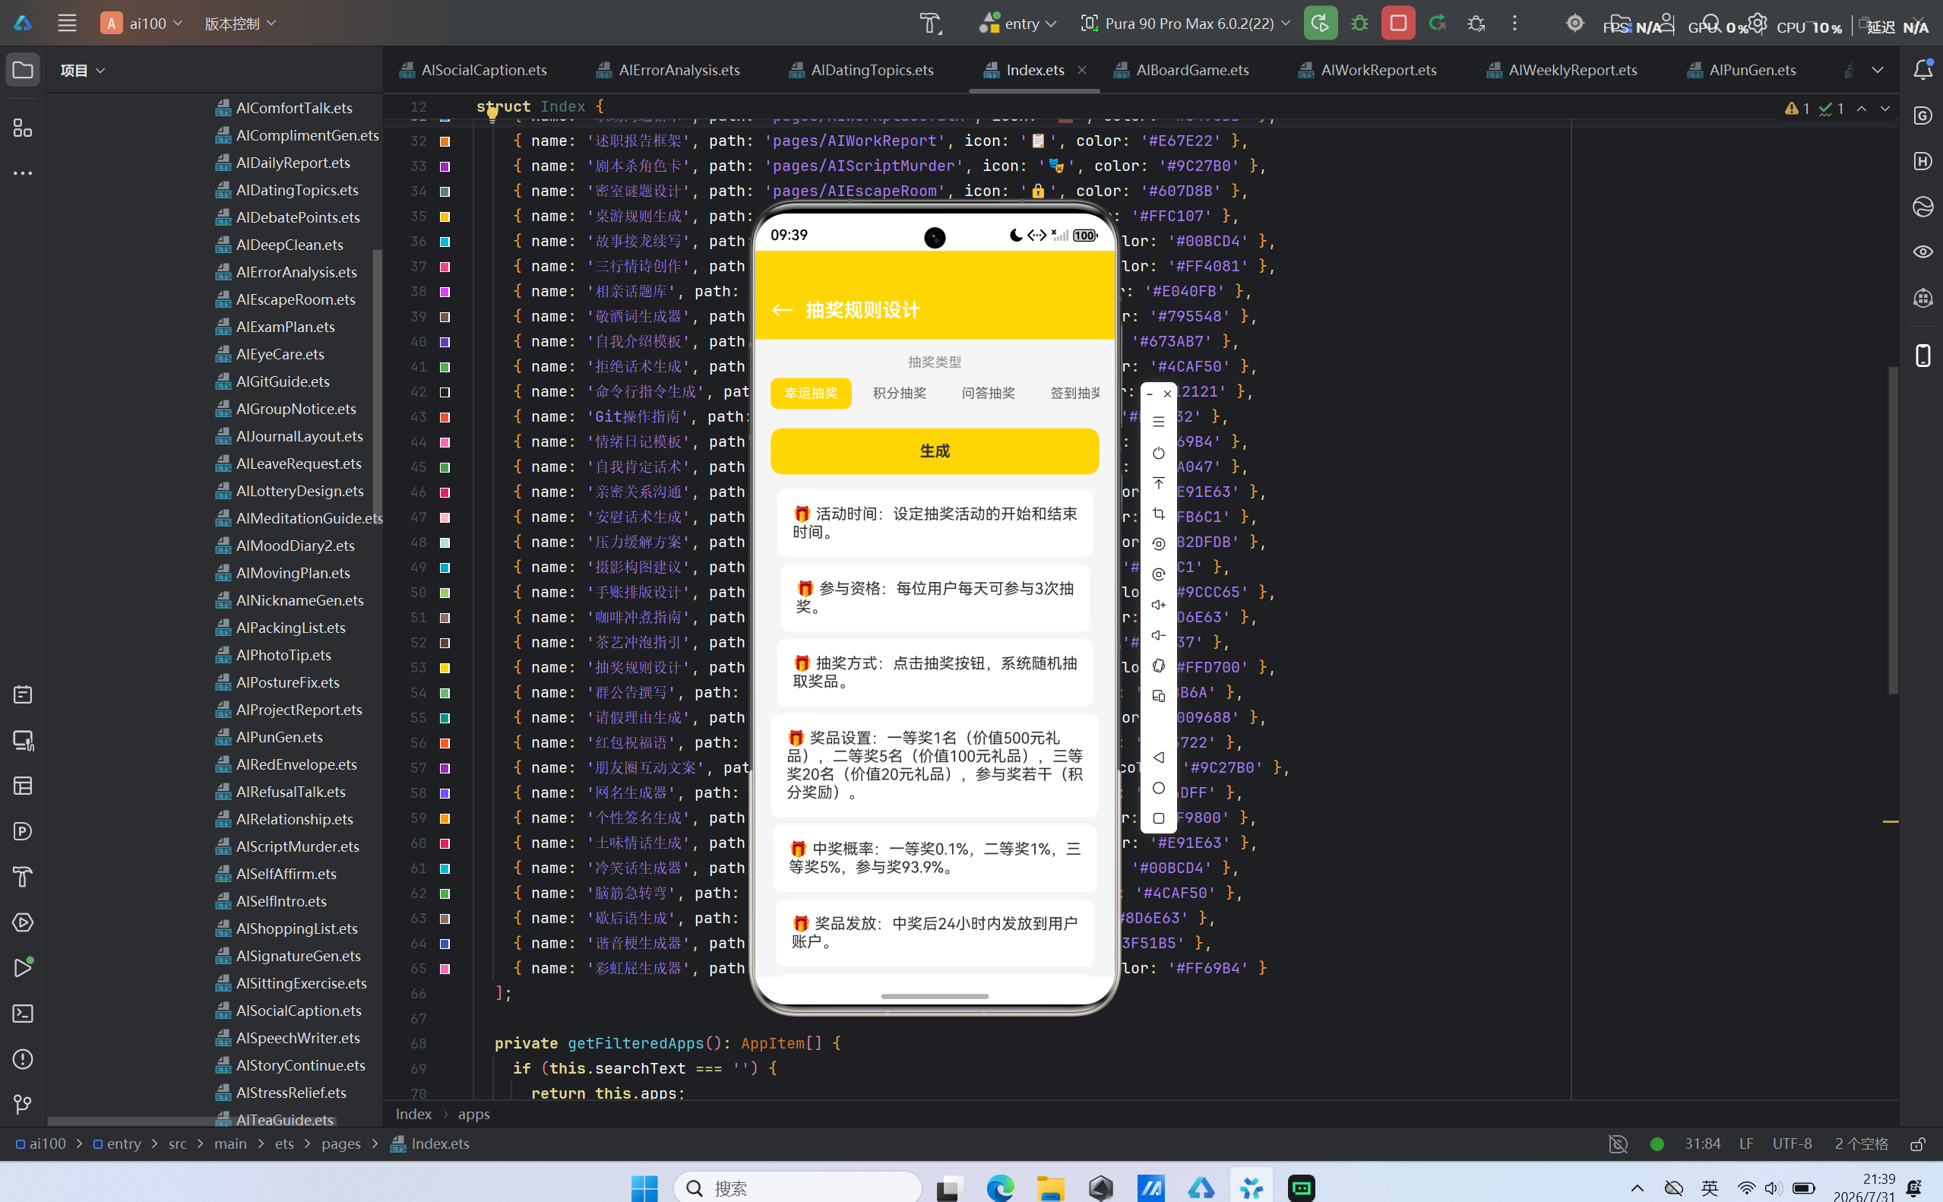Click the Windows taskbar 搜索 search box
Viewport: 1943px width, 1202px height.
(797, 1187)
